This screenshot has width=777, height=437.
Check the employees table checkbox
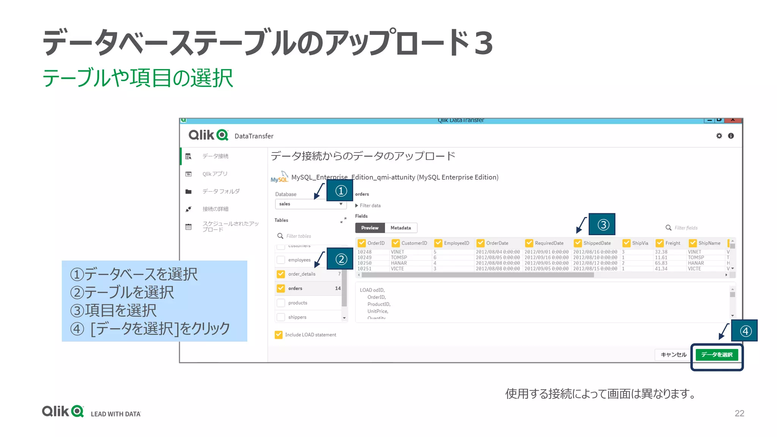tap(281, 260)
